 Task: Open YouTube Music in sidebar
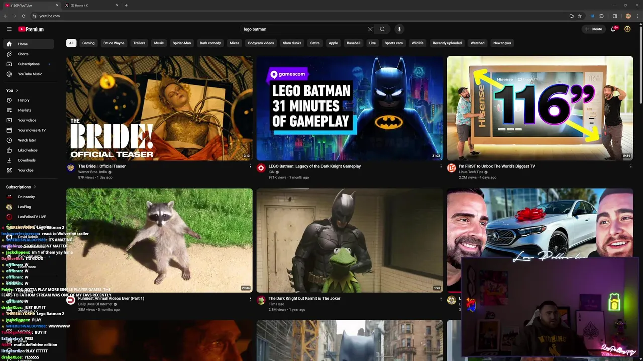[28, 74]
